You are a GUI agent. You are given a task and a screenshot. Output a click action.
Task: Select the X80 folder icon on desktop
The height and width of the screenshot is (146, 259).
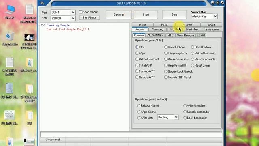pos(30,118)
